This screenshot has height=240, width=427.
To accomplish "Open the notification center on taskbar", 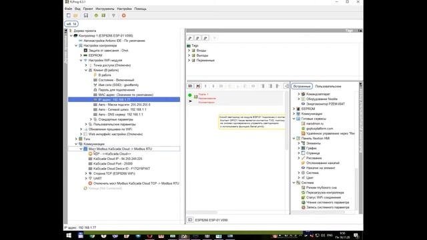I will [x=356, y=235].
